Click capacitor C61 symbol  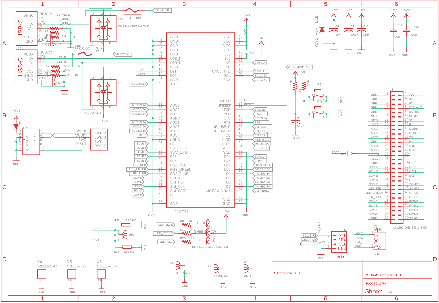[394, 31]
